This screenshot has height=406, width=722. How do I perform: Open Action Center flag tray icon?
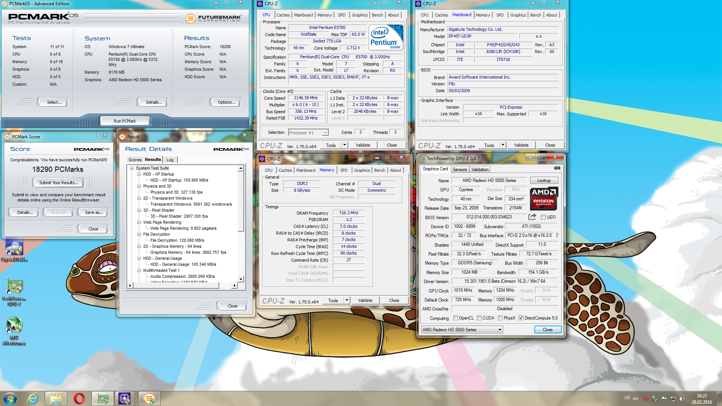(x=664, y=398)
